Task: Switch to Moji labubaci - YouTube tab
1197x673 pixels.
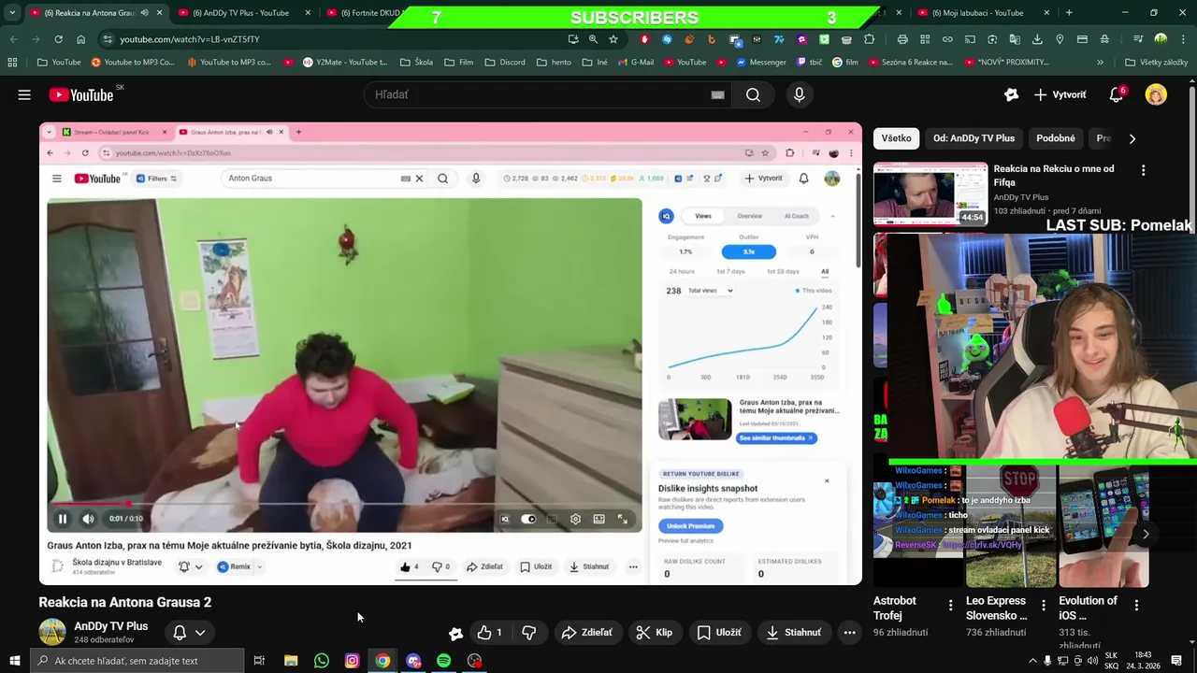Action: point(982,13)
